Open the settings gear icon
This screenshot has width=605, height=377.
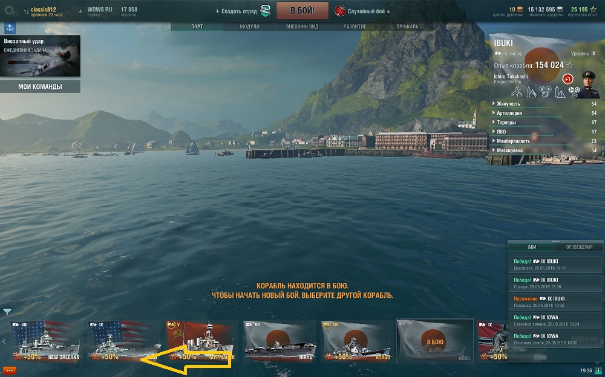10,11
